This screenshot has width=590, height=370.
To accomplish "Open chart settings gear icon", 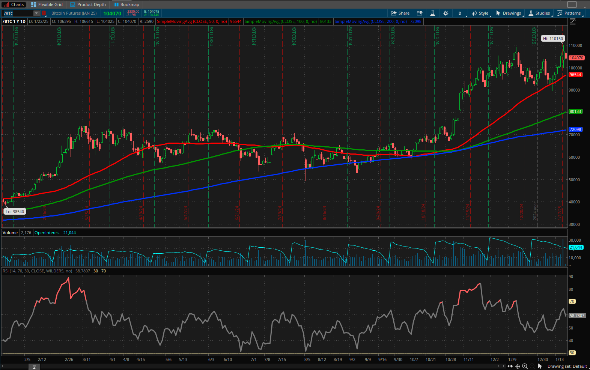I will click(x=446, y=13).
